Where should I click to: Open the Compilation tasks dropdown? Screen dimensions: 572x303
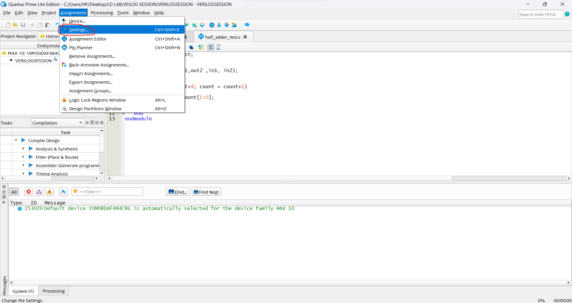[x=57, y=123]
